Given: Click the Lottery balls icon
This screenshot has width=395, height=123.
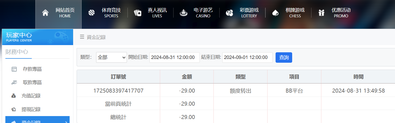Looking at the screenshot, I should pos(229,13).
